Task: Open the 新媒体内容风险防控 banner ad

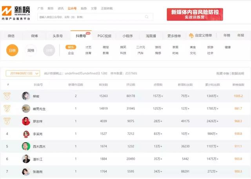Action: (195, 14)
